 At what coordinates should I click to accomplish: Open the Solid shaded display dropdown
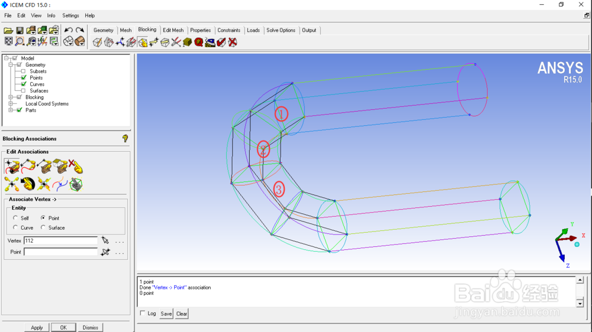click(80, 41)
